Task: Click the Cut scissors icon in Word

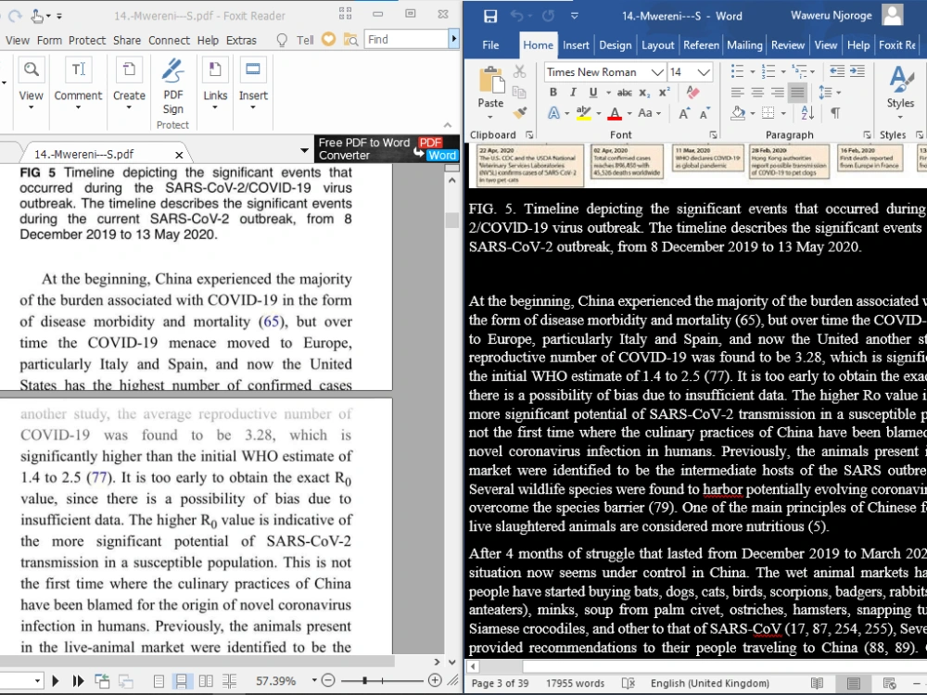Action: 519,71
